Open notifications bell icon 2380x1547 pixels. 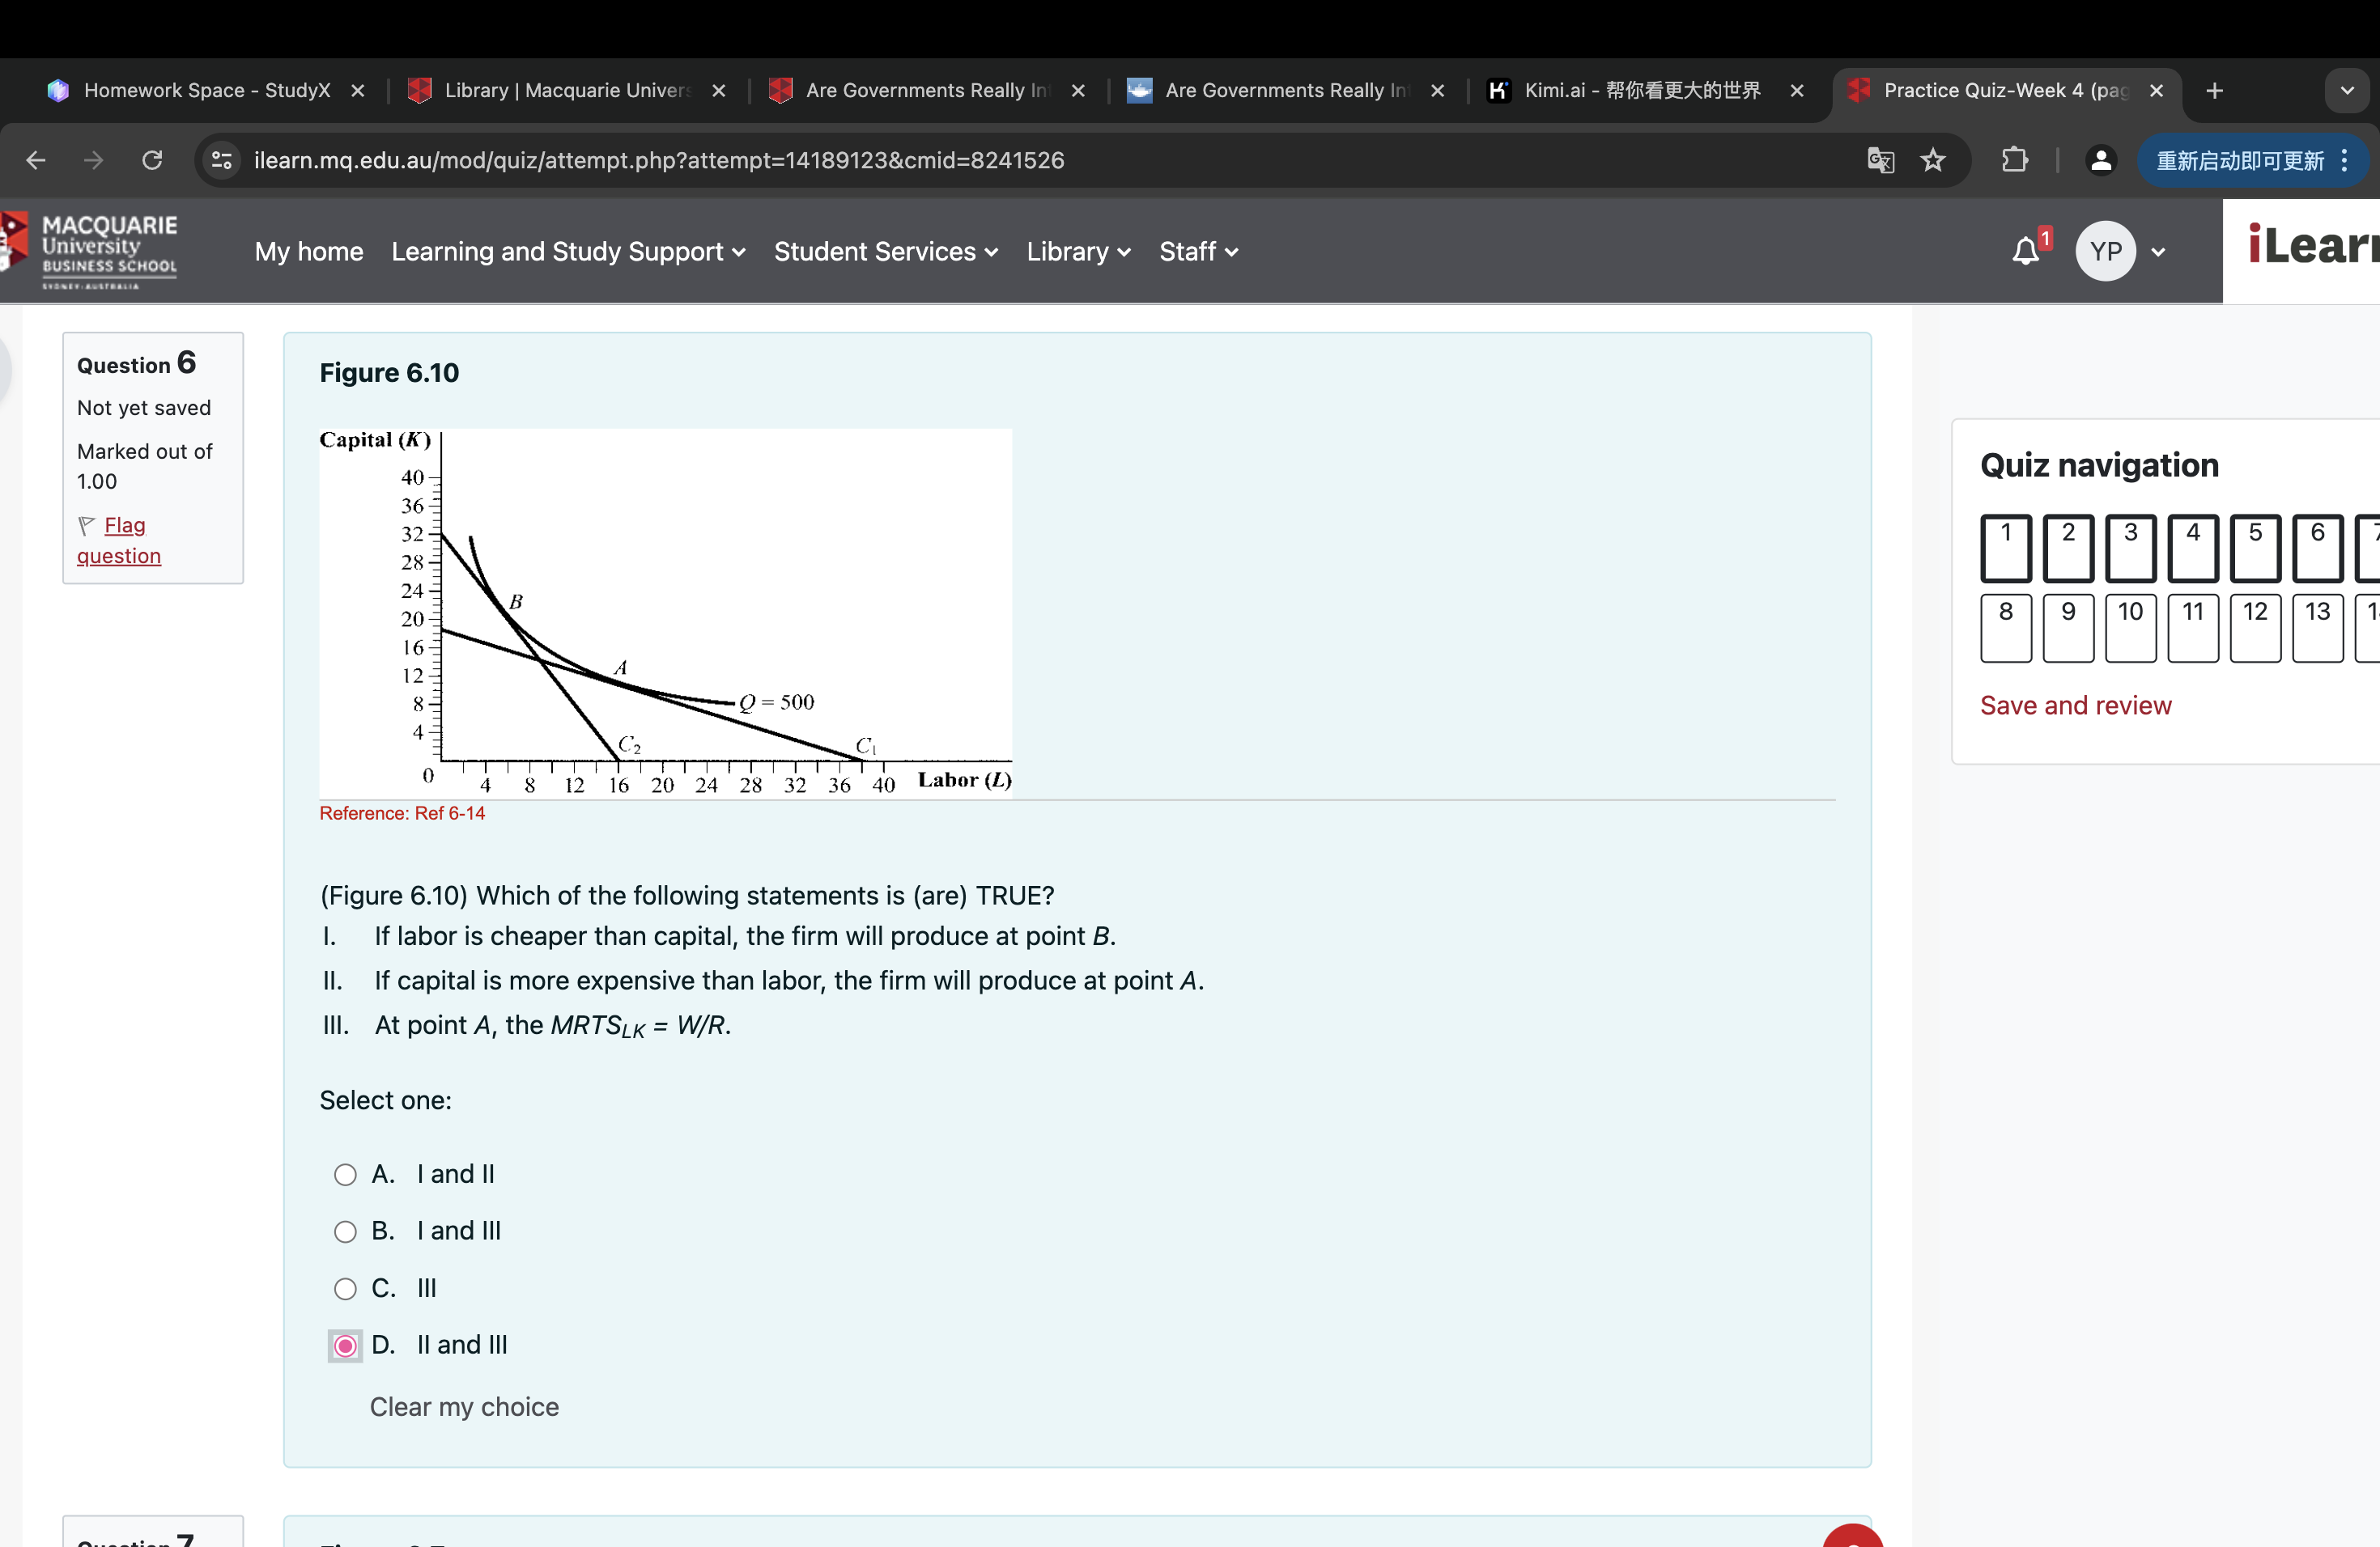pos(2027,251)
